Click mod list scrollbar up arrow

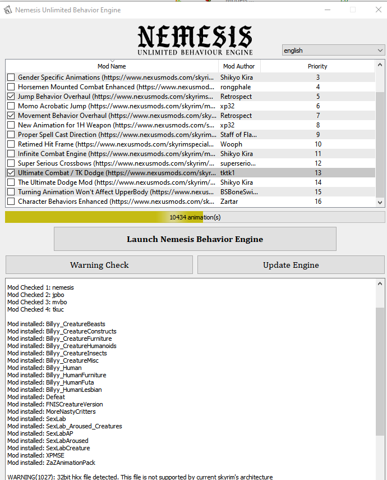click(380, 65)
